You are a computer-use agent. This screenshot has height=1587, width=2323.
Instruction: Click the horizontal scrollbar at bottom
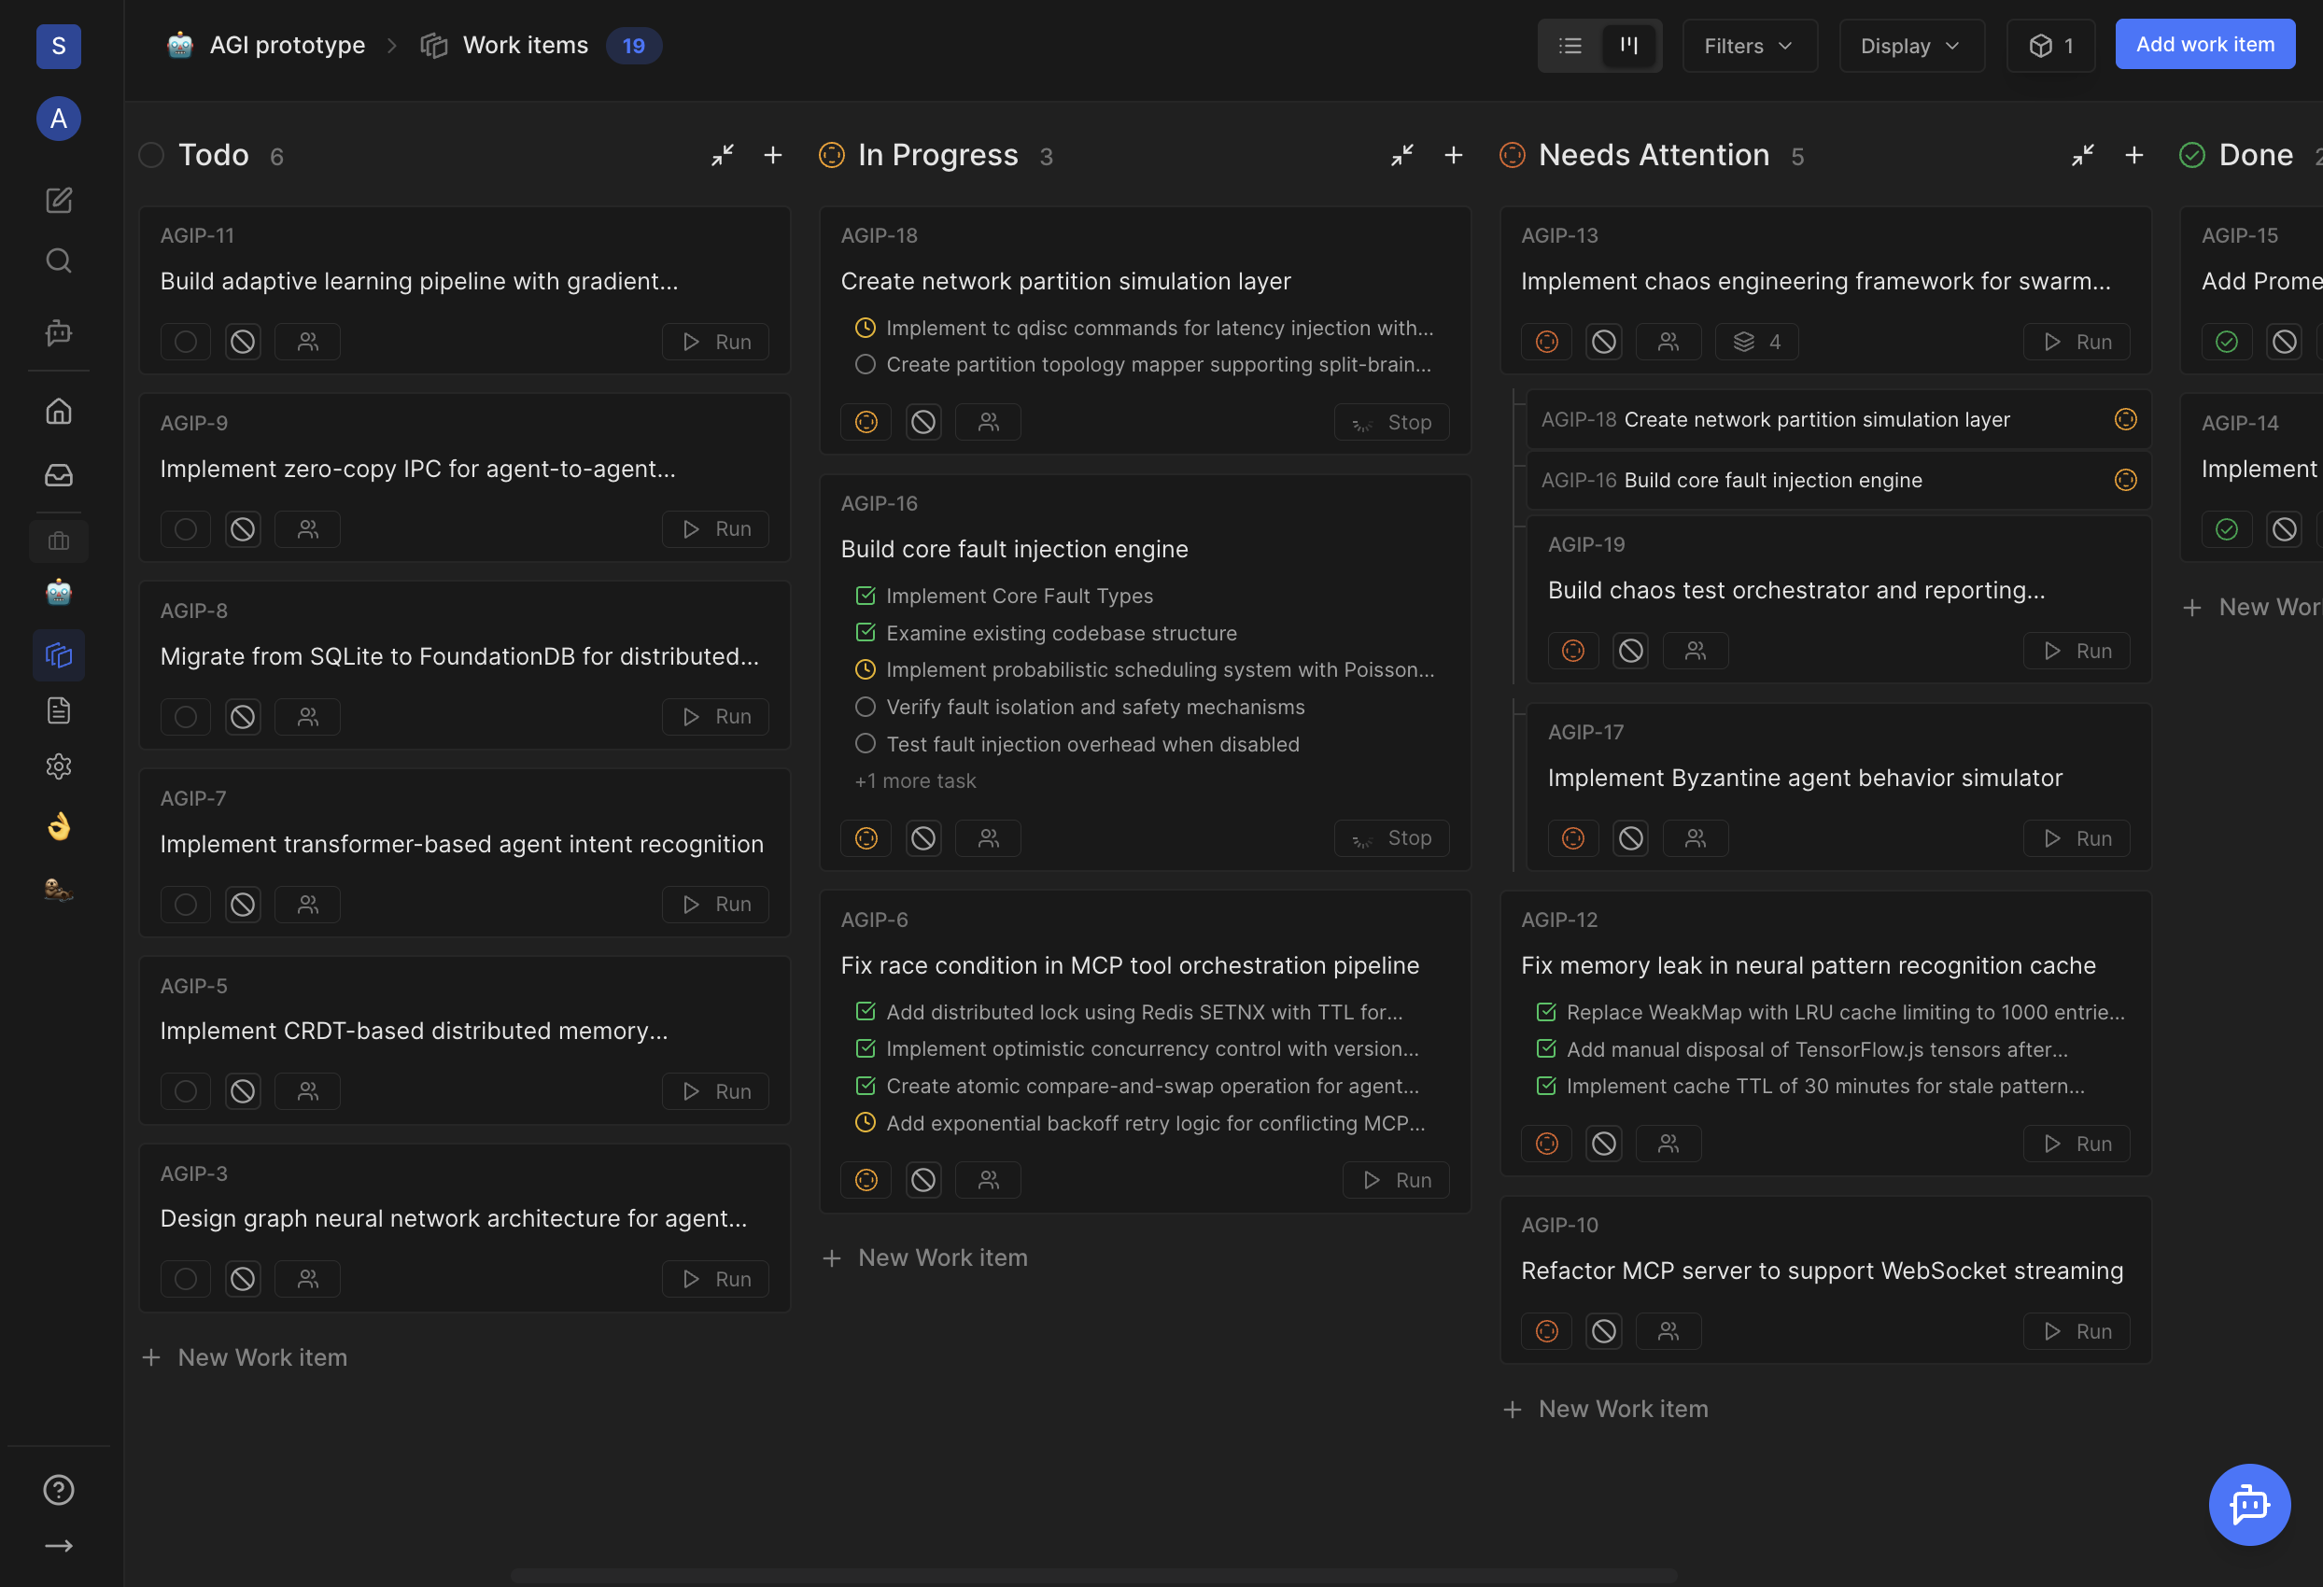pyautogui.click(x=1093, y=1576)
